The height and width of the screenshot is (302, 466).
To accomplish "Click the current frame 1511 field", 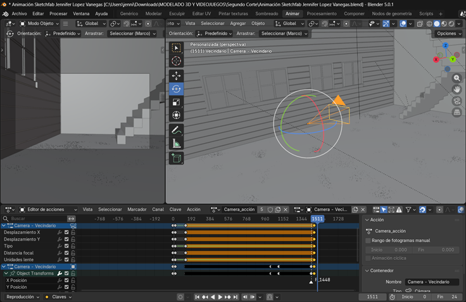I will click(372, 297).
